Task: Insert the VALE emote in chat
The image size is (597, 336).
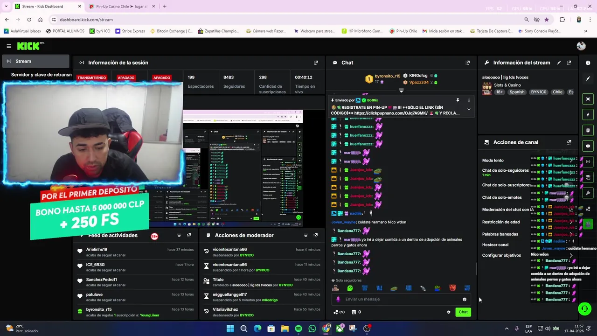Action: [x=379, y=288]
